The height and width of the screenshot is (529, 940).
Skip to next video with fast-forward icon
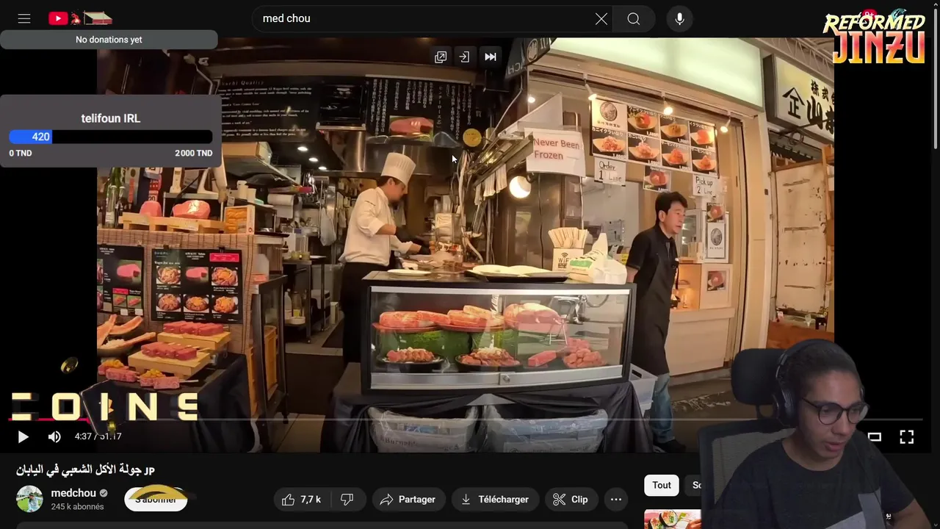coord(490,57)
